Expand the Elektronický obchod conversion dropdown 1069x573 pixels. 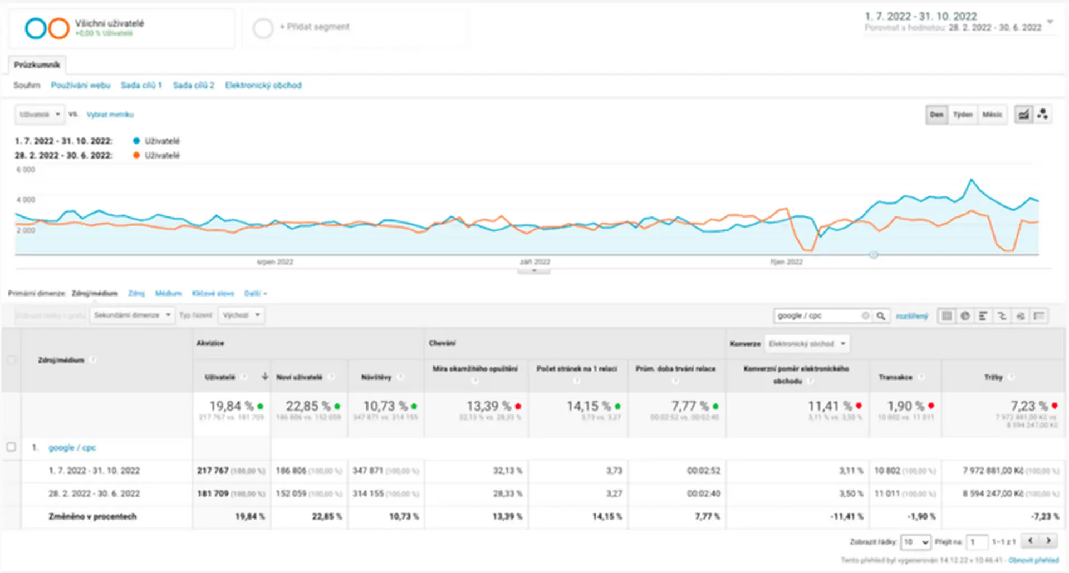807,344
